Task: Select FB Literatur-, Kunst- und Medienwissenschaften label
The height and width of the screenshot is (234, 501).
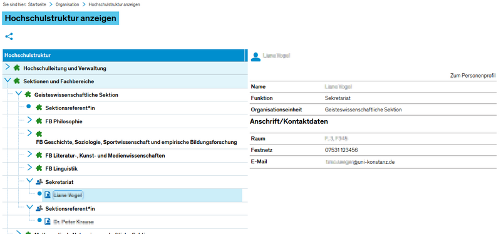Action: coord(105,155)
